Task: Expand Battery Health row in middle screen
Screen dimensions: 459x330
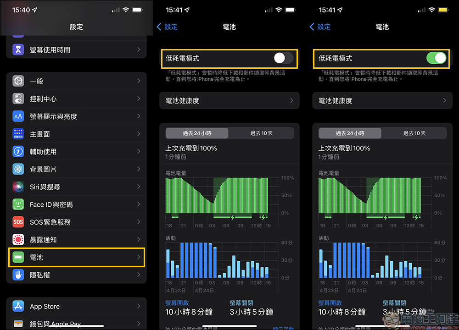Action: click(229, 100)
